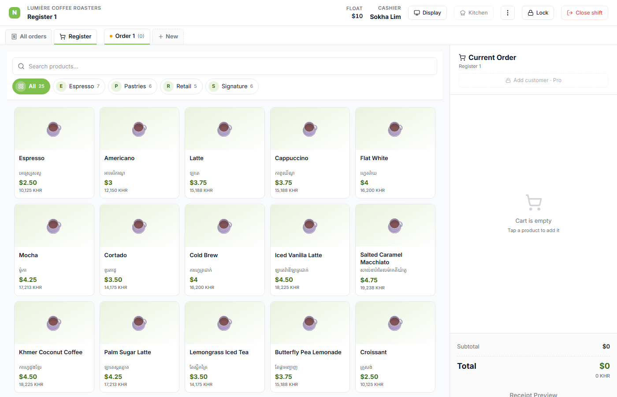Click the empty cart icon

tap(534, 202)
